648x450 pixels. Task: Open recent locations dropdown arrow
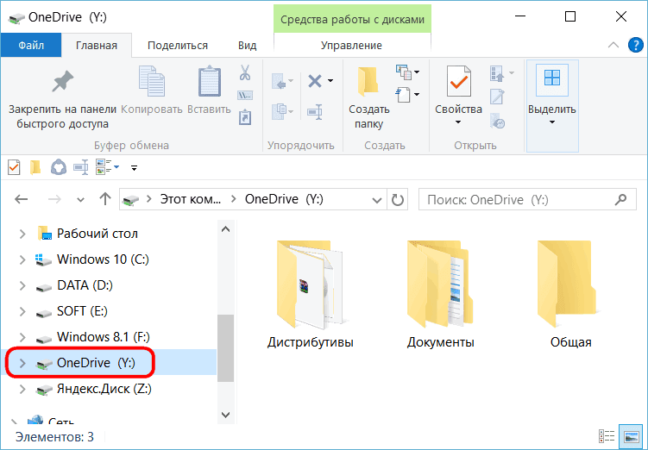tap(80, 200)
